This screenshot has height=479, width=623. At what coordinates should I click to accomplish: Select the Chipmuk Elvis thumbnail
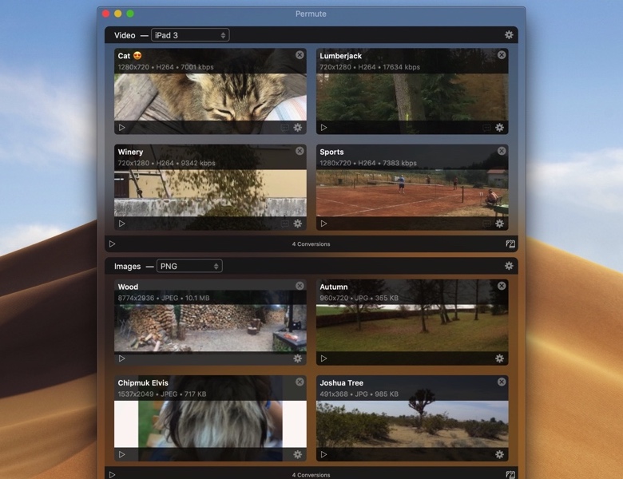point(210,423)
